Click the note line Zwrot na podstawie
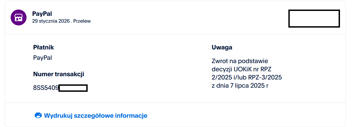 coord(240,61)
